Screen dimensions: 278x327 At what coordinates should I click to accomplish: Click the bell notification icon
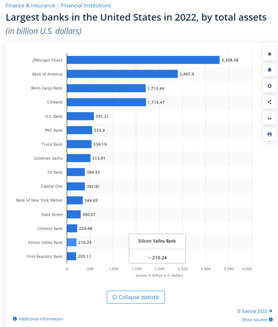(x=269, y=70)
